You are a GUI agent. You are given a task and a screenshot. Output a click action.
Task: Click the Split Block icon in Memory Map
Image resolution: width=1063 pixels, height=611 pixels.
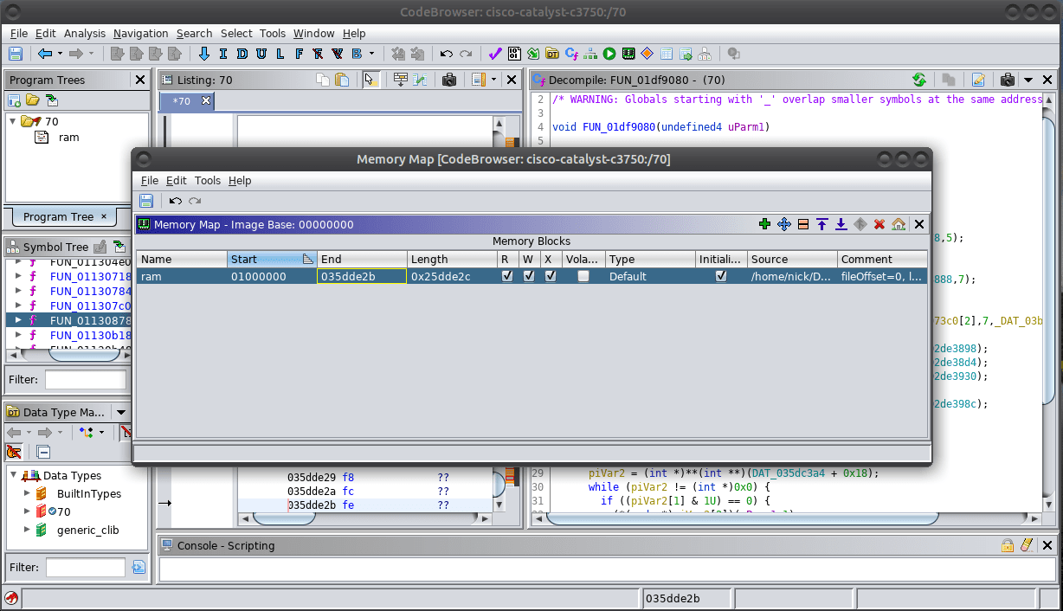click(x=803, y=224)
